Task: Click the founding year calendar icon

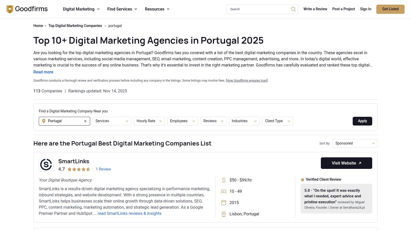Action: pyautogui.click(x=223, y=203)
